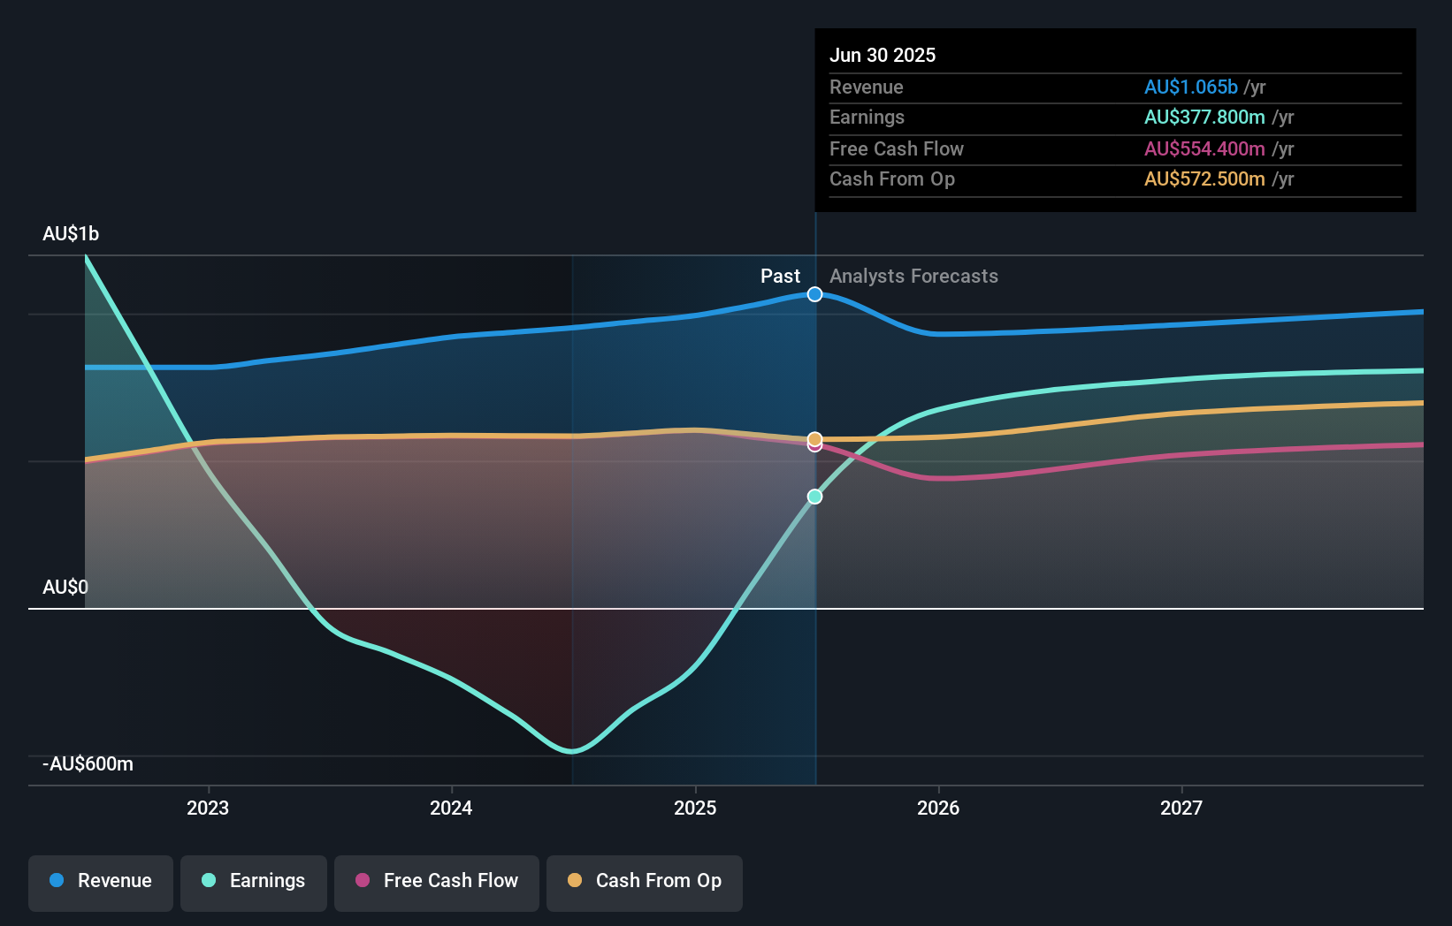Click the blue Revenue legend dot
Screen dimensions: 1452x926
[x=56, y=881]
